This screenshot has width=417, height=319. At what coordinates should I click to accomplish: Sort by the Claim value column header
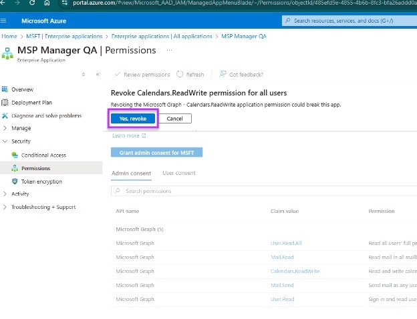tap(285, 211)
